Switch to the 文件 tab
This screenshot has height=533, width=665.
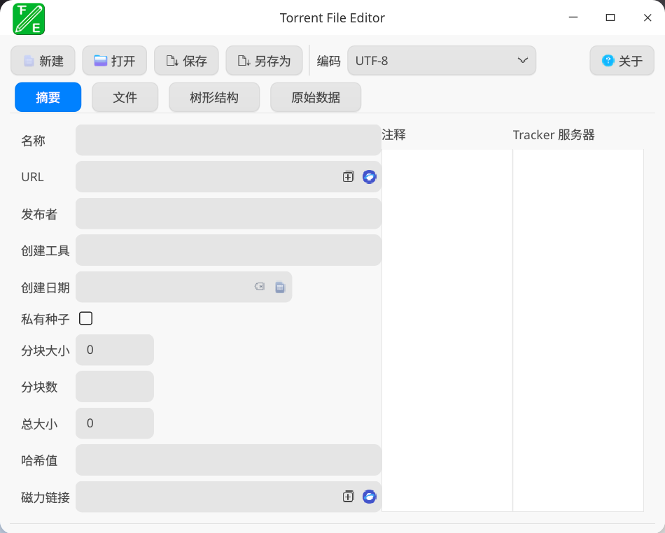coord(125,97)
